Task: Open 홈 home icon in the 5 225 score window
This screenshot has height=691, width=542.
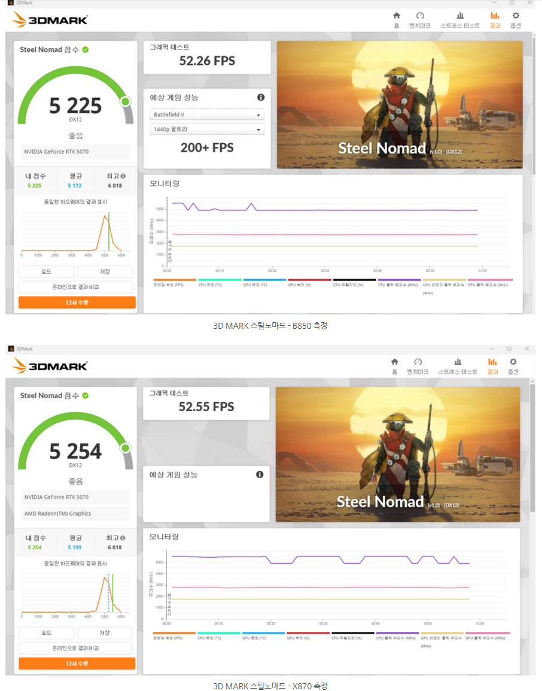Action: click(x=397, y=16)
